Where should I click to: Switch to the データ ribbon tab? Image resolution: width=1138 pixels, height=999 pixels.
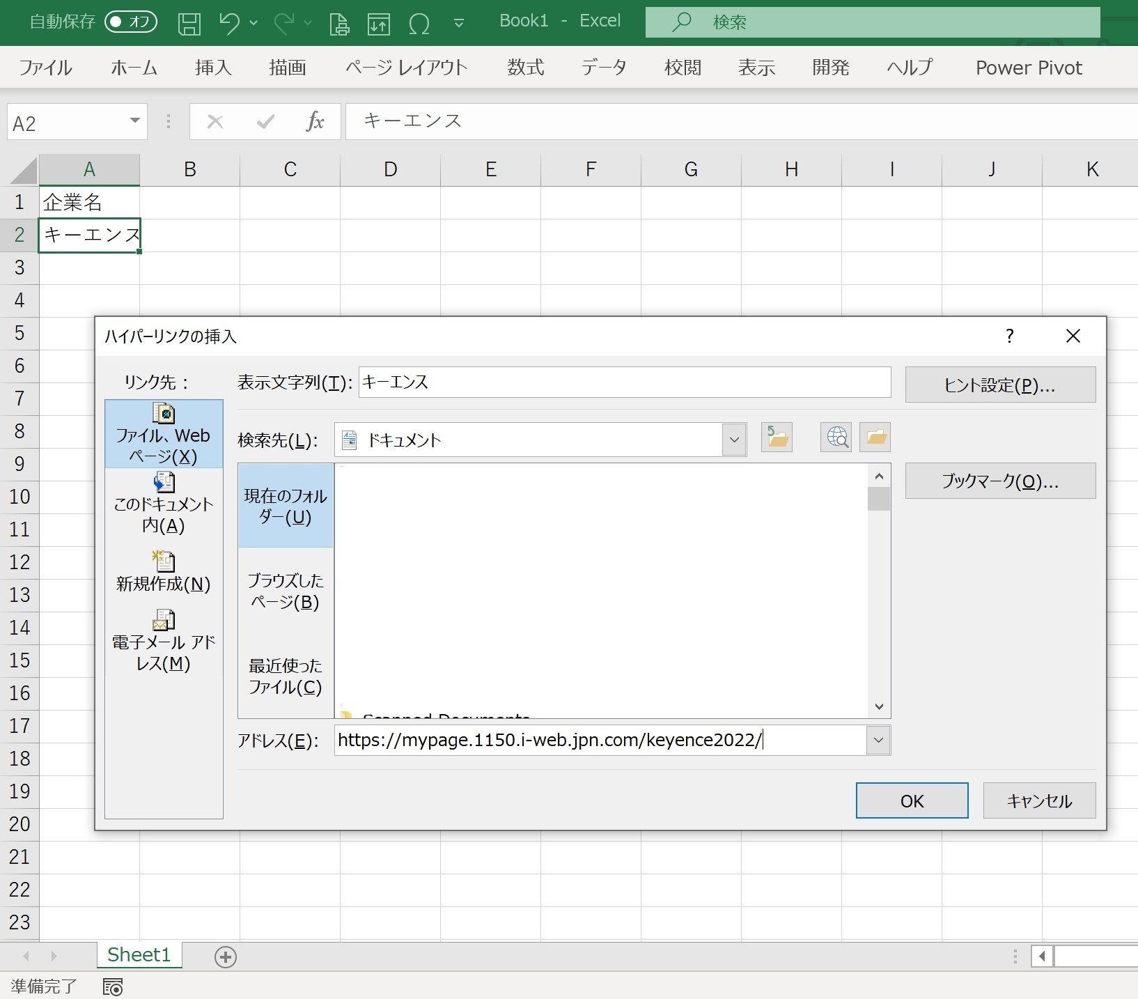pyautogui.click(x=604, y=68)
